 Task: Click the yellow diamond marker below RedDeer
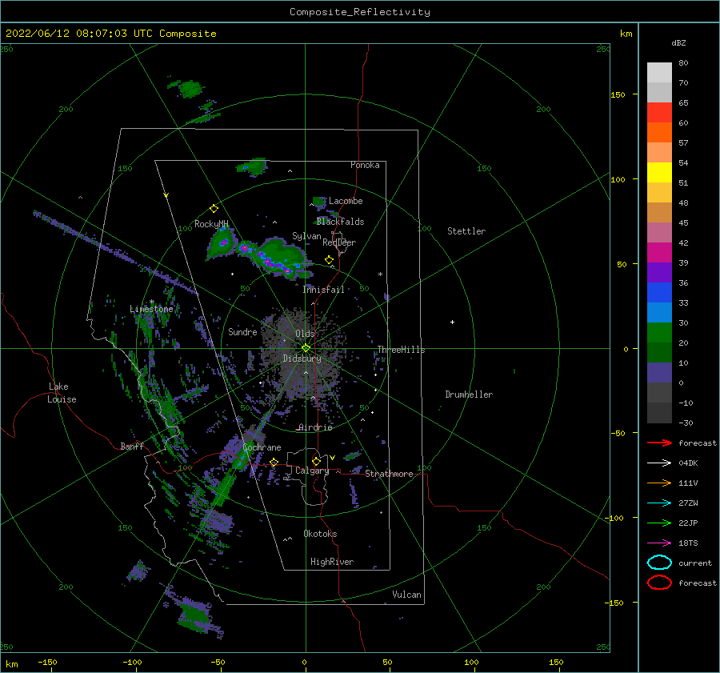coord(329,260)
